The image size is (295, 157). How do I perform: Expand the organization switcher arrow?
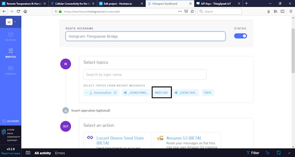point(15,22)
